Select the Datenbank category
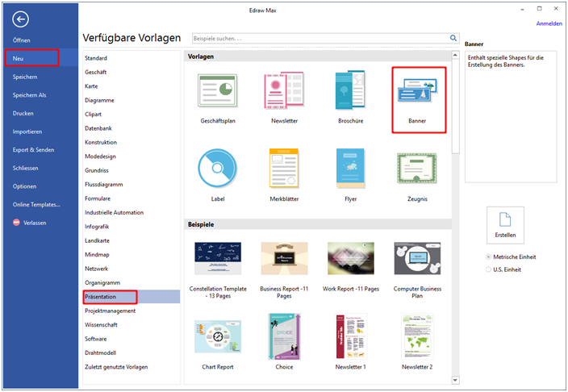568x392 pixels. coord(98,128)
